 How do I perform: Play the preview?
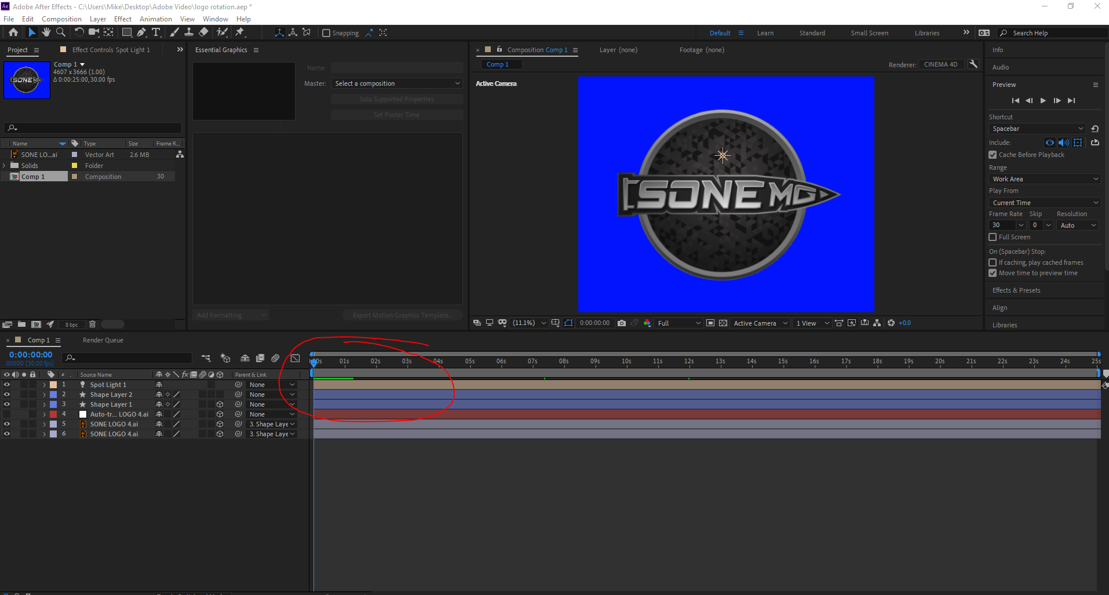tap(1043, 101)
